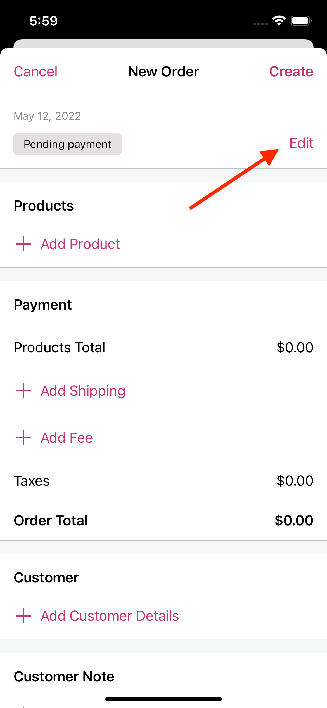This screenshot has width=327, height=708.
Task: Add customer details to the order
Action: pos(110,615)
